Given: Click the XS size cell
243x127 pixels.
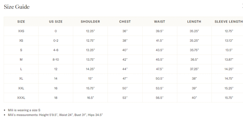Looking at the screenshot, I should coord(21,40).
